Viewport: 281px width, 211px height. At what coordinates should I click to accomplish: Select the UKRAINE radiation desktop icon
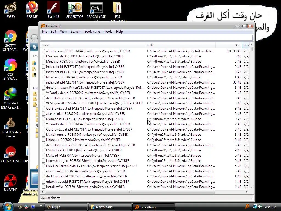(x=11, y=183)
